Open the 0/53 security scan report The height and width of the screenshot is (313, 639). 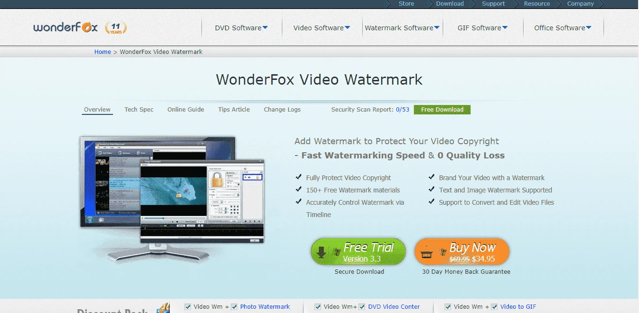tap(403, 110)
